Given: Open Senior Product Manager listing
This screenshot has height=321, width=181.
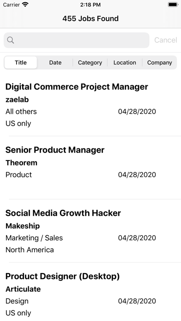Looking at the screenshot, I should pos(90,167).
